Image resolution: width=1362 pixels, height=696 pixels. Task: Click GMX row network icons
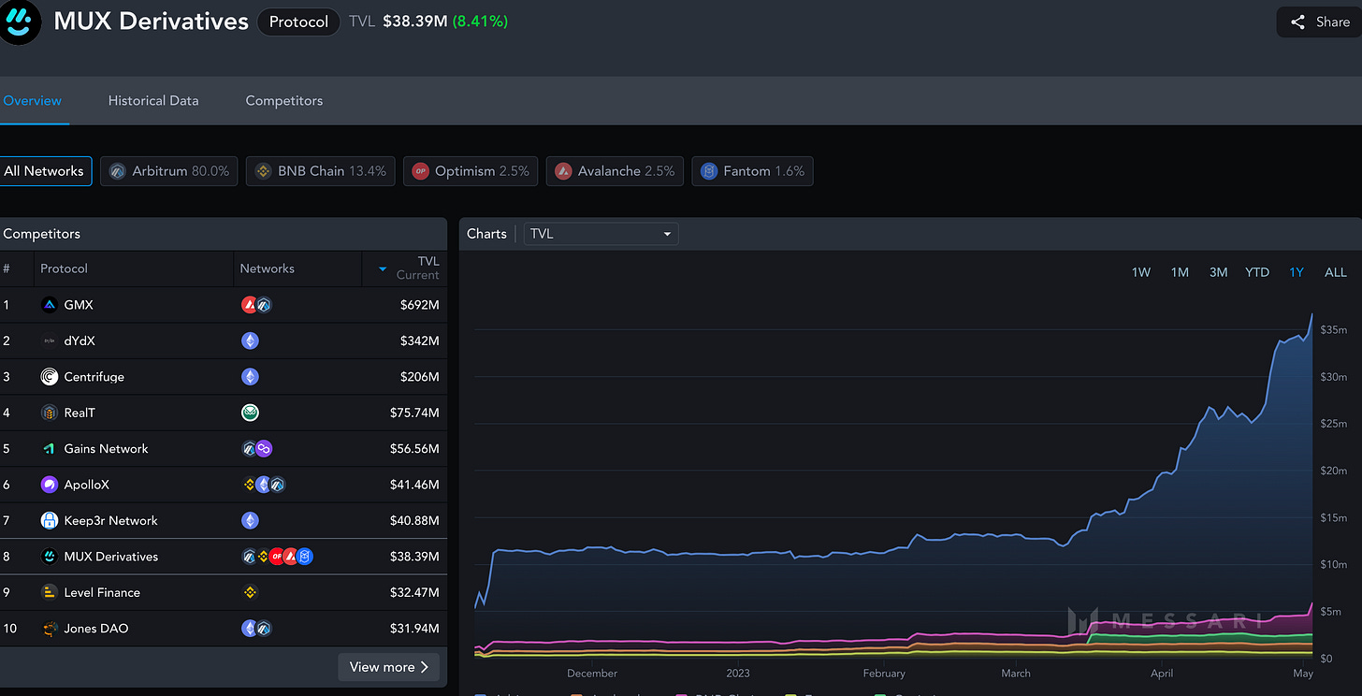point(256,305)
